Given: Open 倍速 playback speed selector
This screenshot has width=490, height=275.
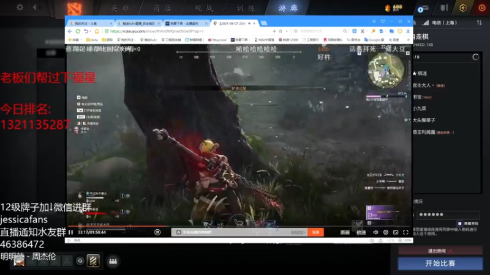Looking at the screenshot, I should point(361,232).
